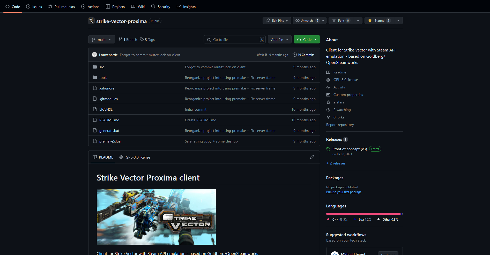Toggle the Starred button to unstar repository
The height and width of the screenshot is (255, 490).
379,20
